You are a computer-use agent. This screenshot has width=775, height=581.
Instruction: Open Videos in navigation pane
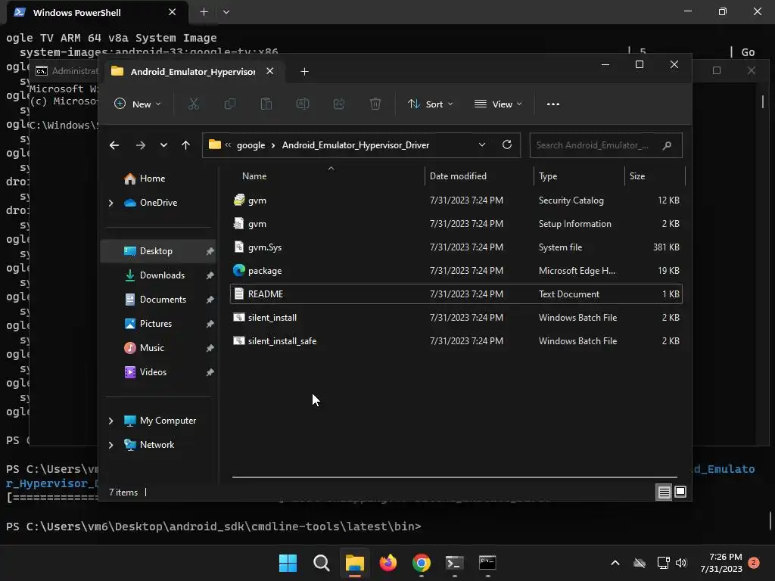(153, 372)
